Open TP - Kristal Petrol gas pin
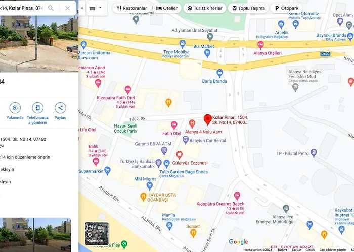 pos(314,153)
